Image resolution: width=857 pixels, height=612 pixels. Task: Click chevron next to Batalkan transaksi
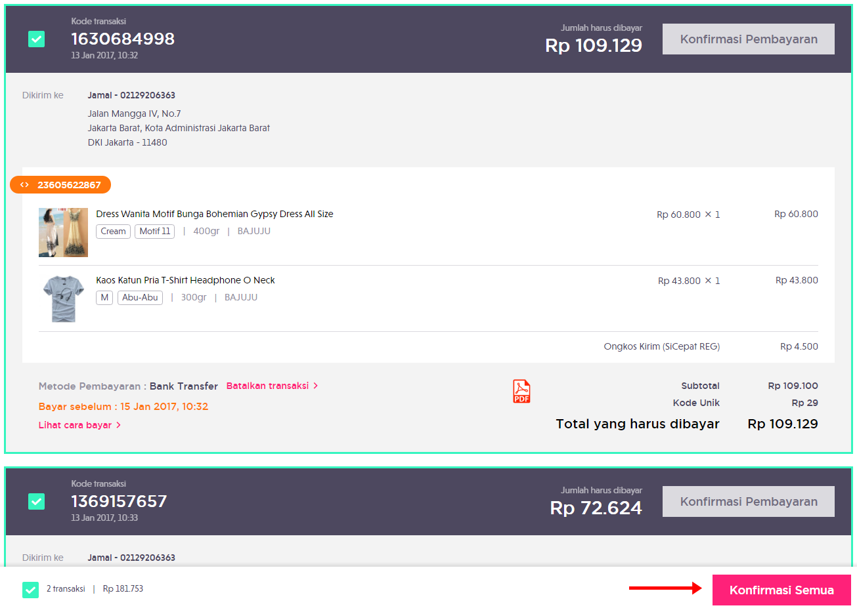(x=316, y=386)
